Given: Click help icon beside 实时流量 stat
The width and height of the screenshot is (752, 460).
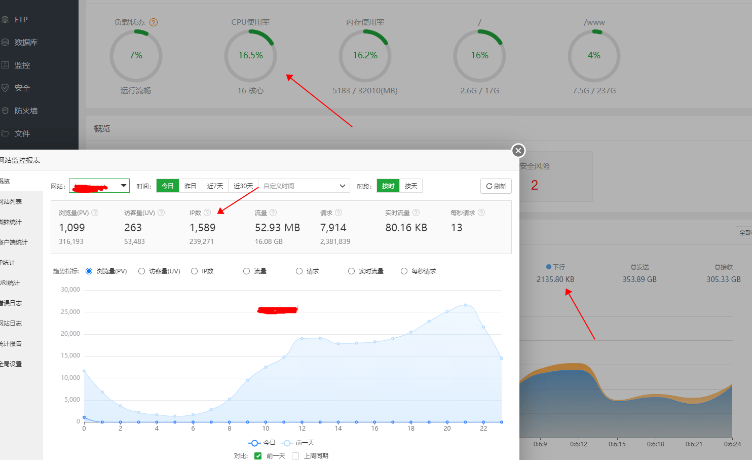Looking at the screenshot, I should point(416,213).
